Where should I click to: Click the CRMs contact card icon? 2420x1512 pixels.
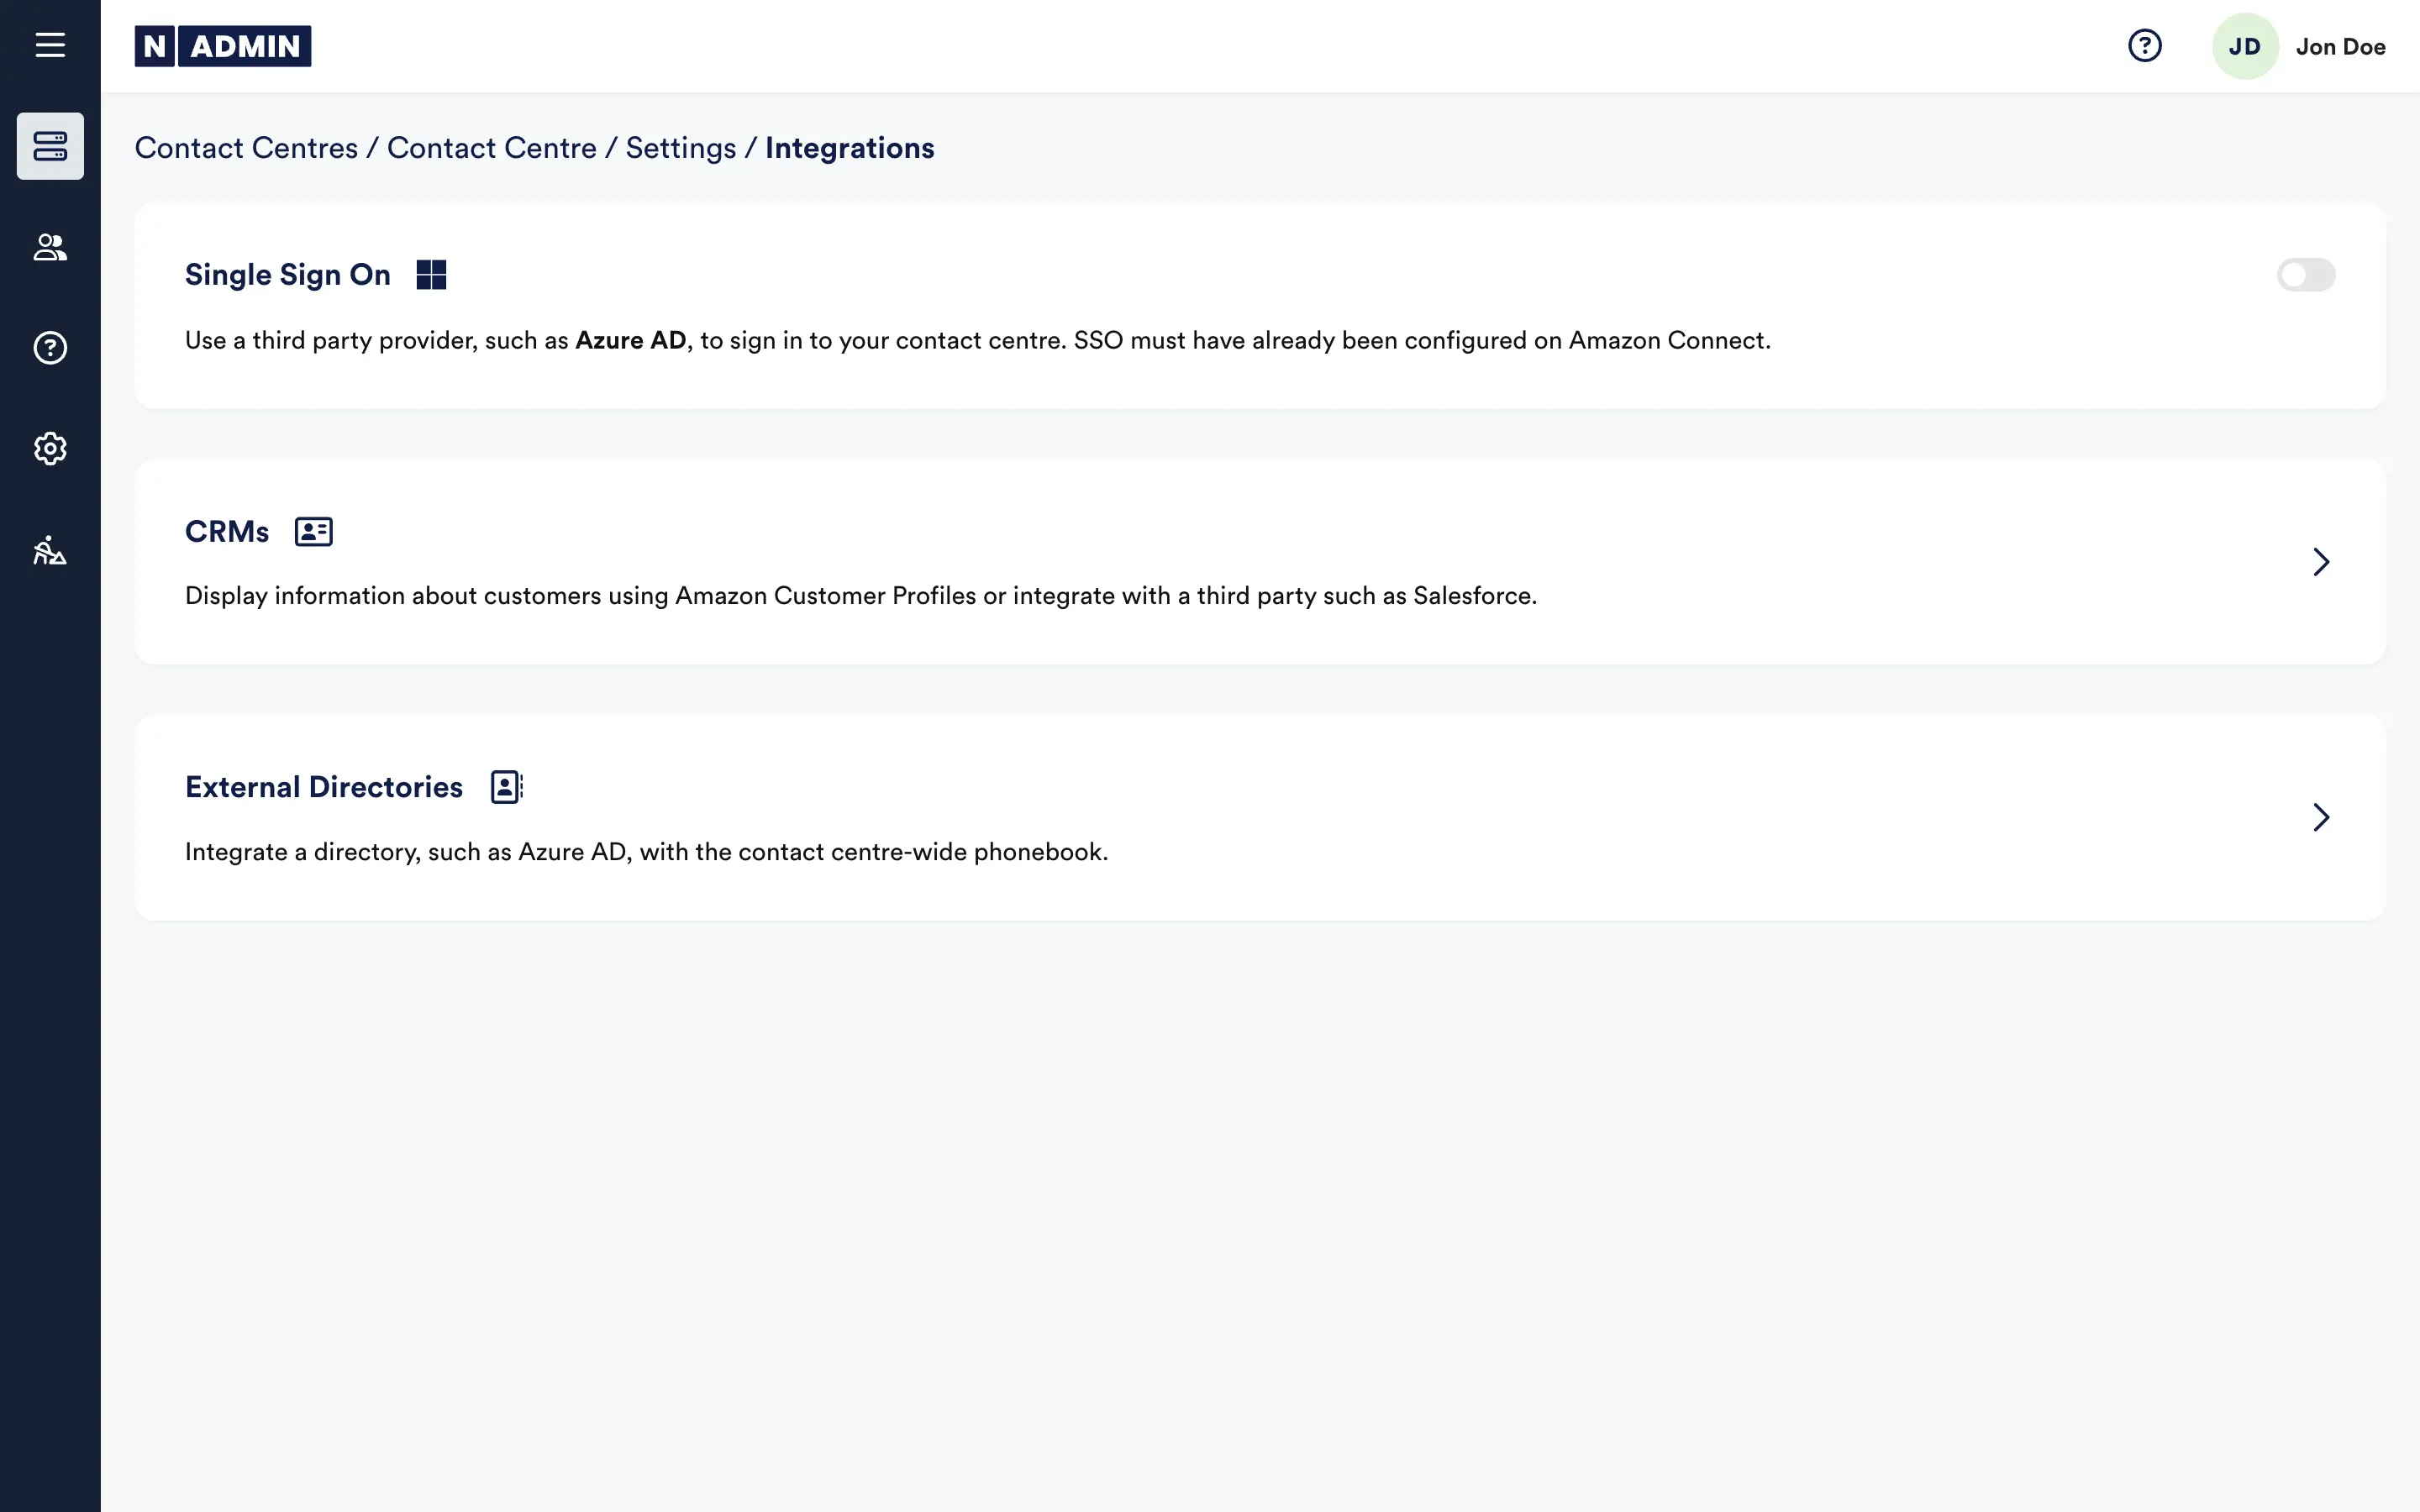coord(313,531)
